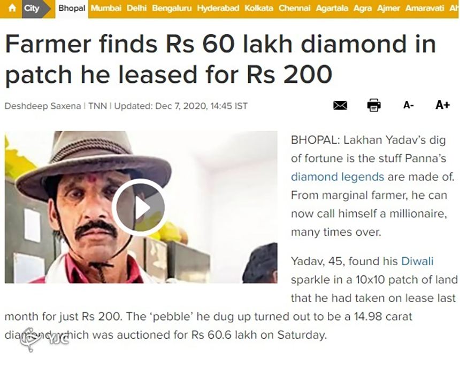Switch to Bengaluru city news
Screen dimensions: 460x366
[172, 9]
